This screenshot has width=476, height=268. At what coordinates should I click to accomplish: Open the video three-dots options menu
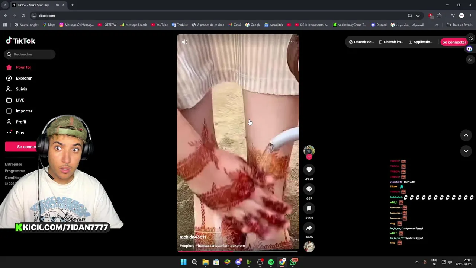291,42
